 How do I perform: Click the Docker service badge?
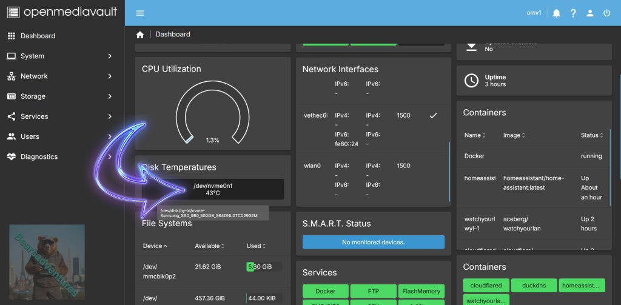325,291
